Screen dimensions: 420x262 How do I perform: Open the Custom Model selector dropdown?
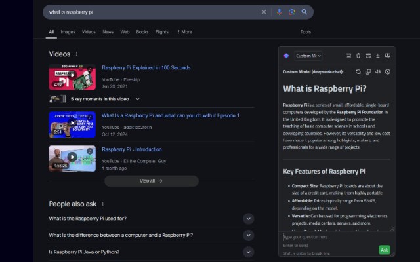point(308,56)
